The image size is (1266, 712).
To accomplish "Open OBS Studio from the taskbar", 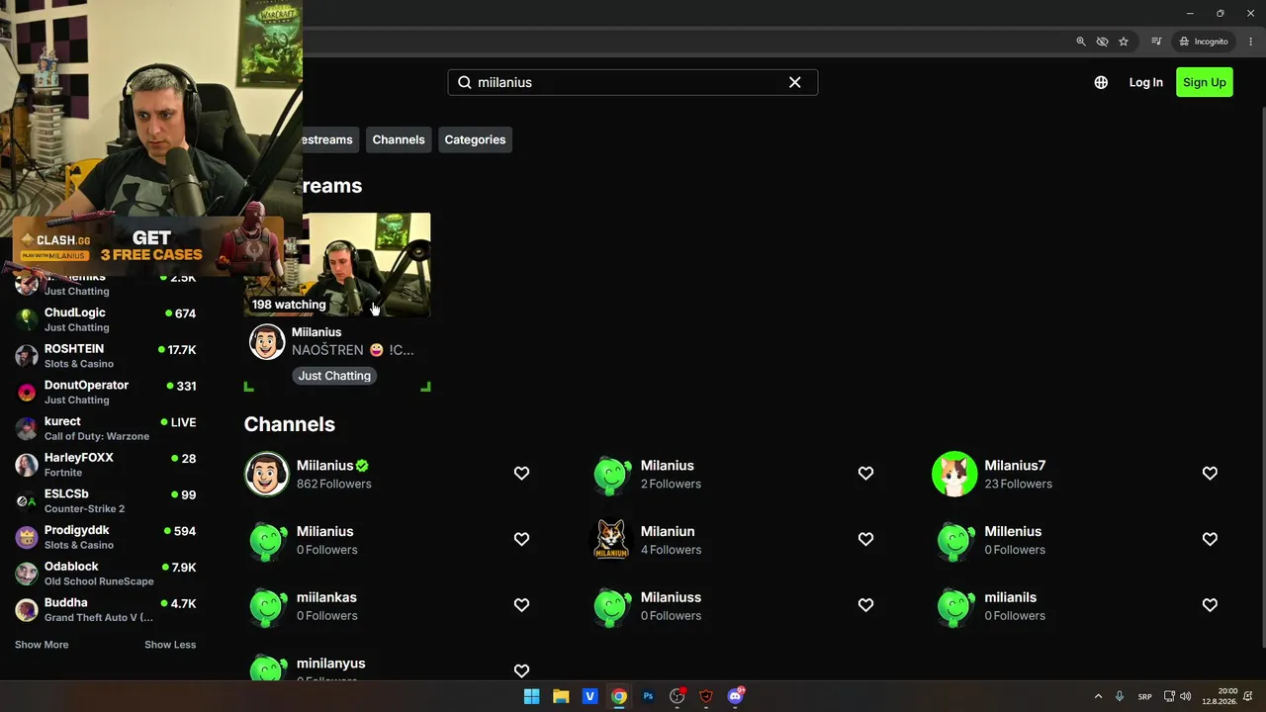I will 678,696.
